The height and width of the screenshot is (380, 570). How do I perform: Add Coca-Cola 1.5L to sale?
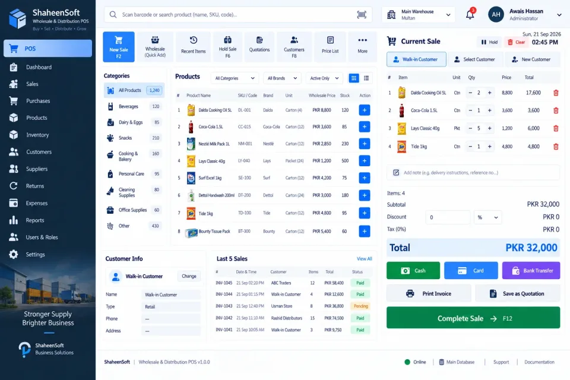[364, 126]
